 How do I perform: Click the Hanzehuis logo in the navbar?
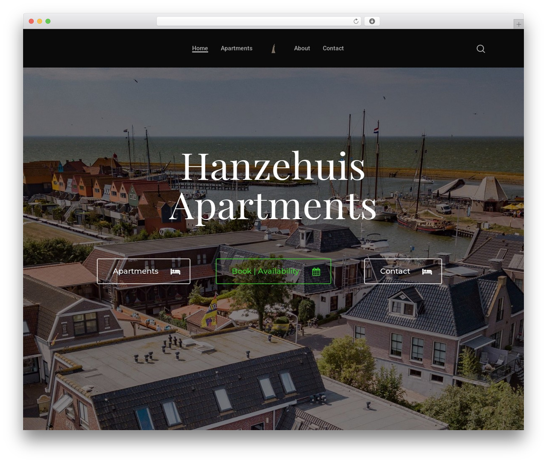coord(273,49)
